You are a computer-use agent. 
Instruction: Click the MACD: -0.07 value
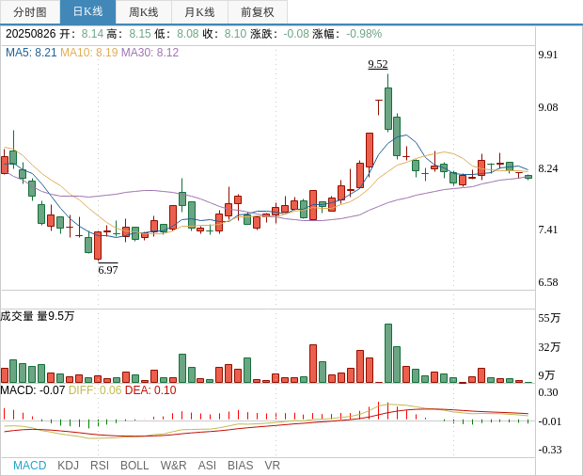point(33,390)
